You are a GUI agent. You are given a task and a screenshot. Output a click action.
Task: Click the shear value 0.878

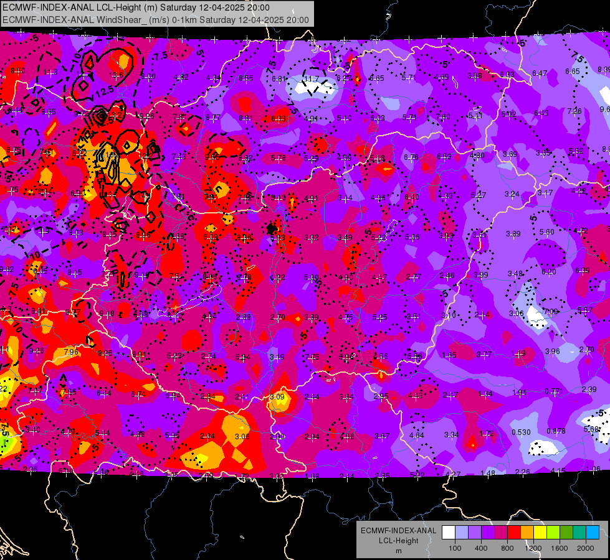click(556, 431)
